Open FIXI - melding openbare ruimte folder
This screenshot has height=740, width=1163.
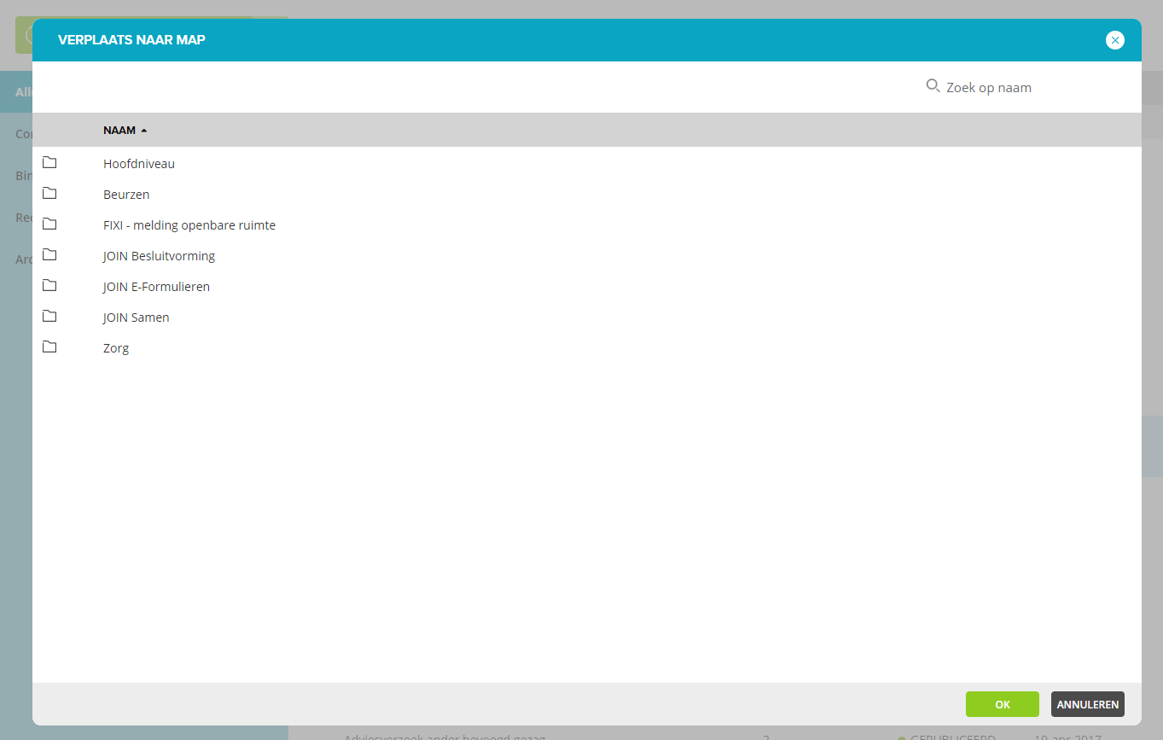click(189, 224)
